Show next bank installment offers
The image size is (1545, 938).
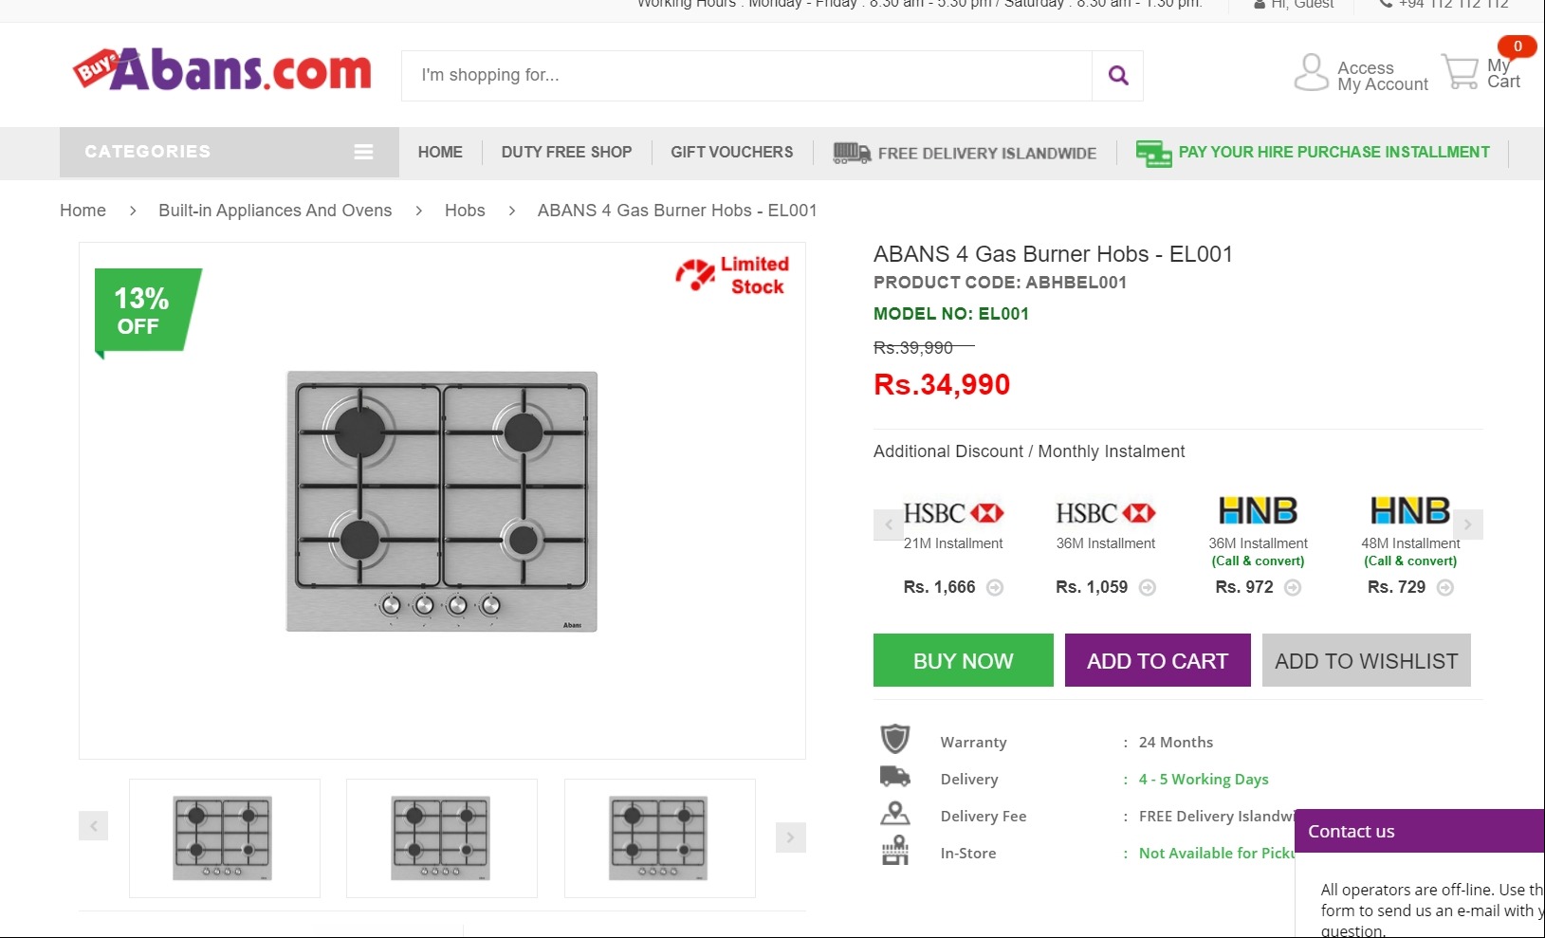pyautogui.click(x=1467, y=524)
